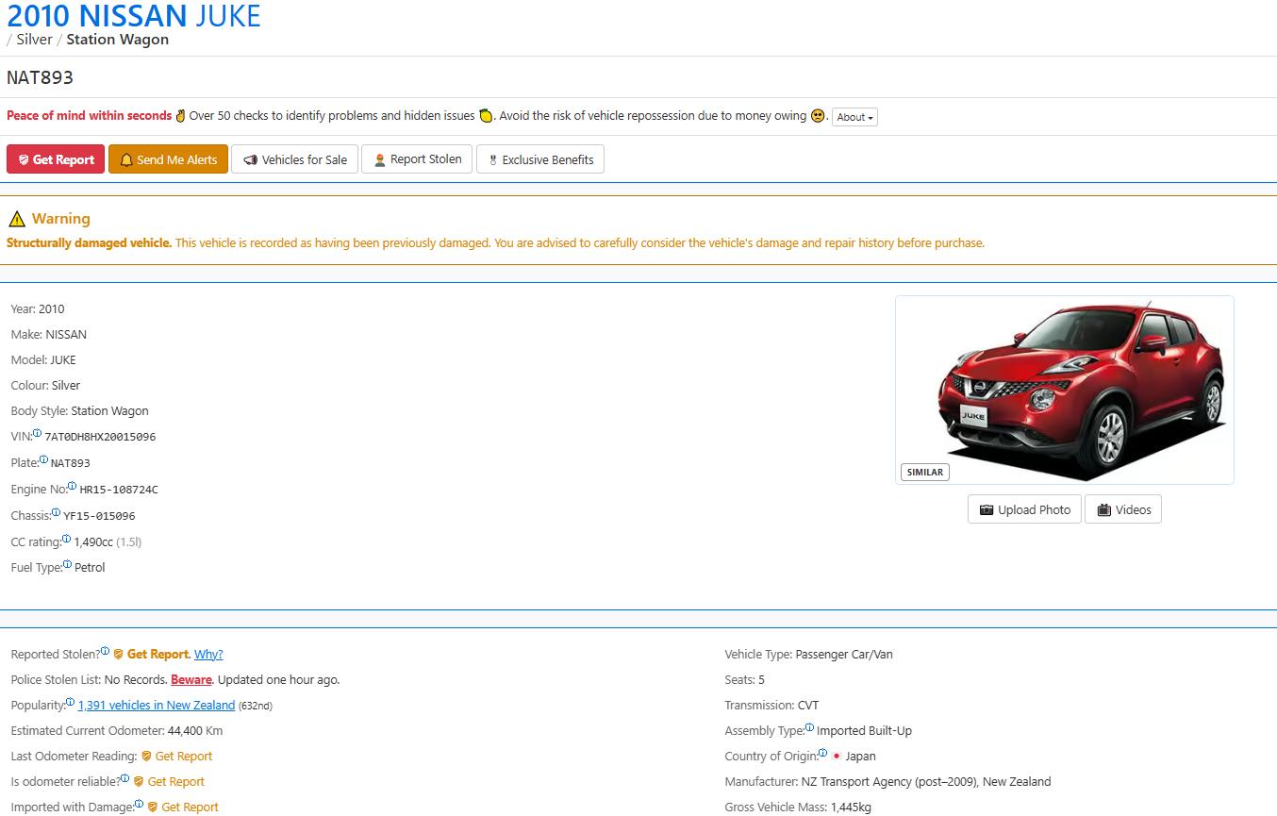Click the Structurally damaged vehicle warning text
The image size is (1277, 816).
coord(90,242)
